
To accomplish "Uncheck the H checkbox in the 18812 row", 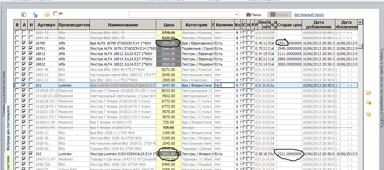I will coord(31,54).
